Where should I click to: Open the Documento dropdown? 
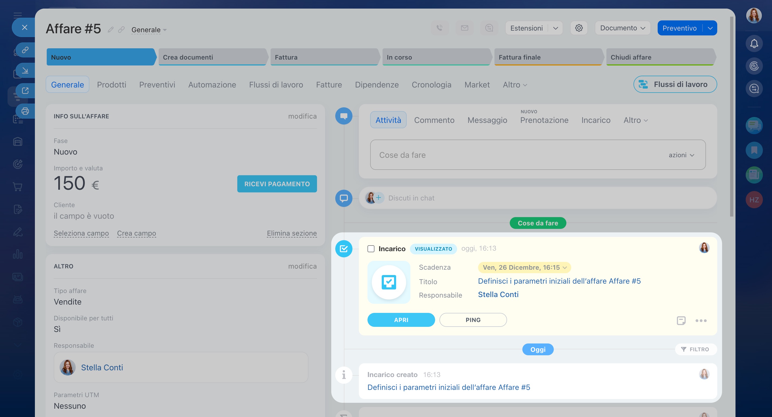[622, 28]
